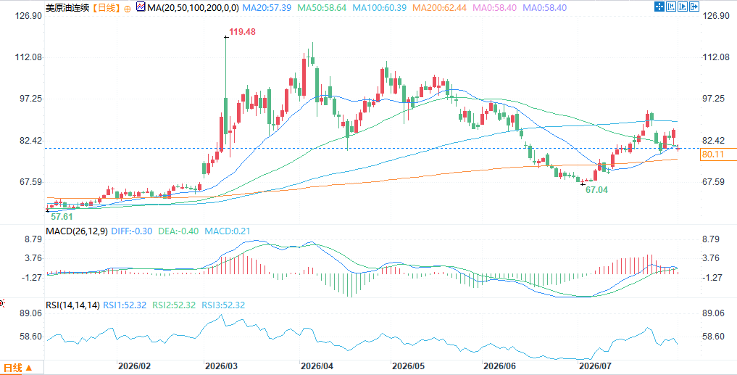Click the scroll-chart-right axis icon
The image size is (737, 375).
[683, 7]
